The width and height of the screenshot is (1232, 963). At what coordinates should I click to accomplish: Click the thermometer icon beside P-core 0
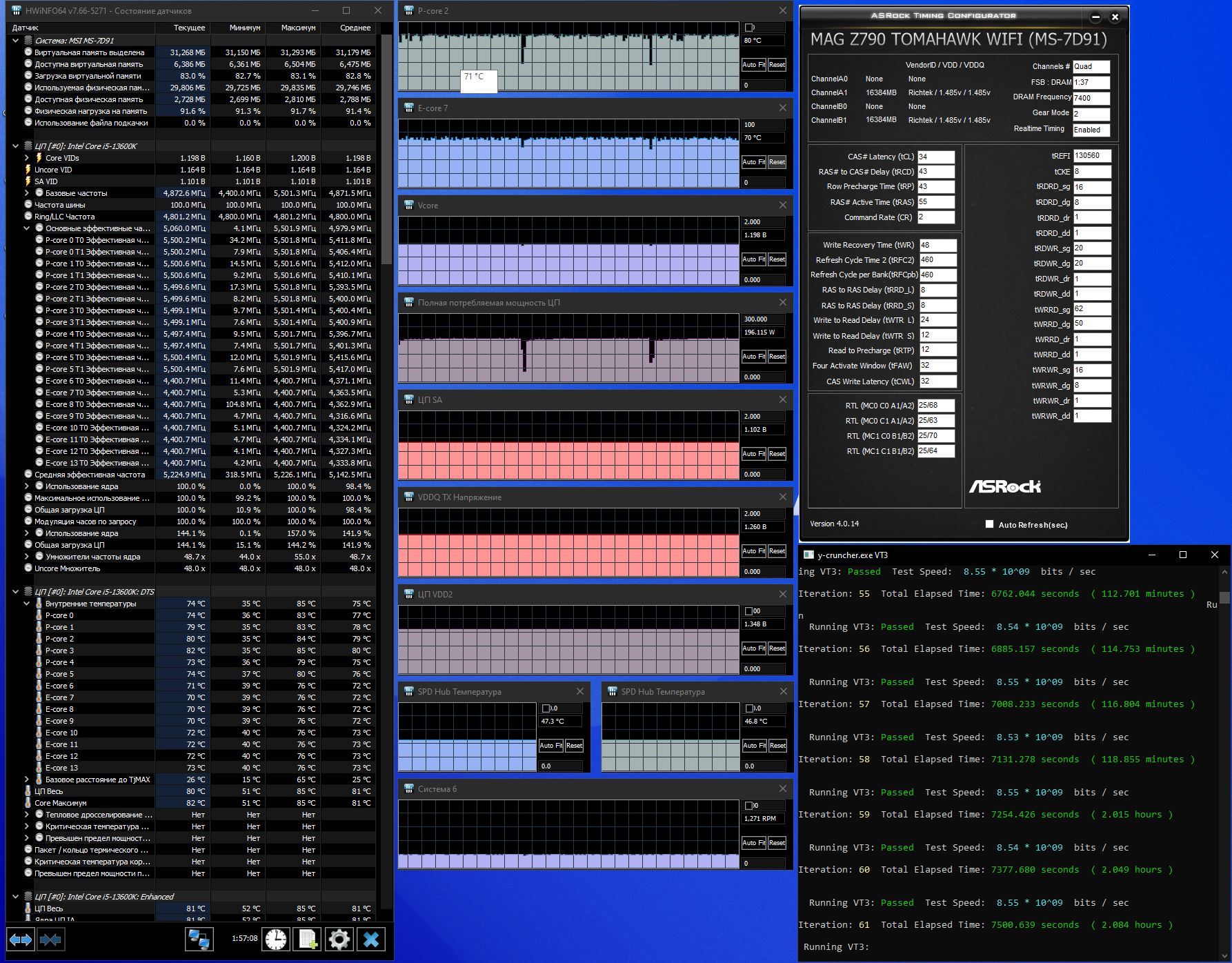click(x=39, y=615)
